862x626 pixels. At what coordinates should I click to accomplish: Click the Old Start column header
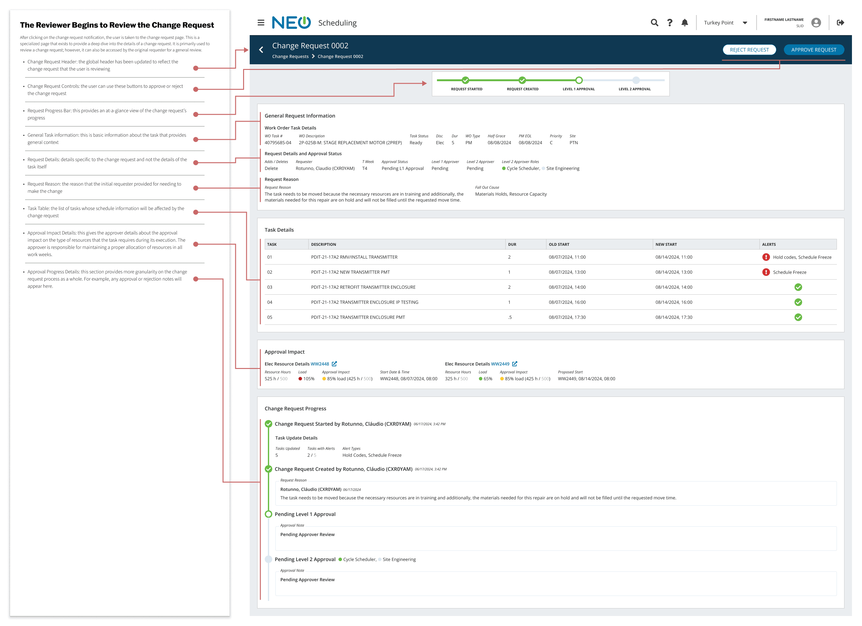click(559, 245)
